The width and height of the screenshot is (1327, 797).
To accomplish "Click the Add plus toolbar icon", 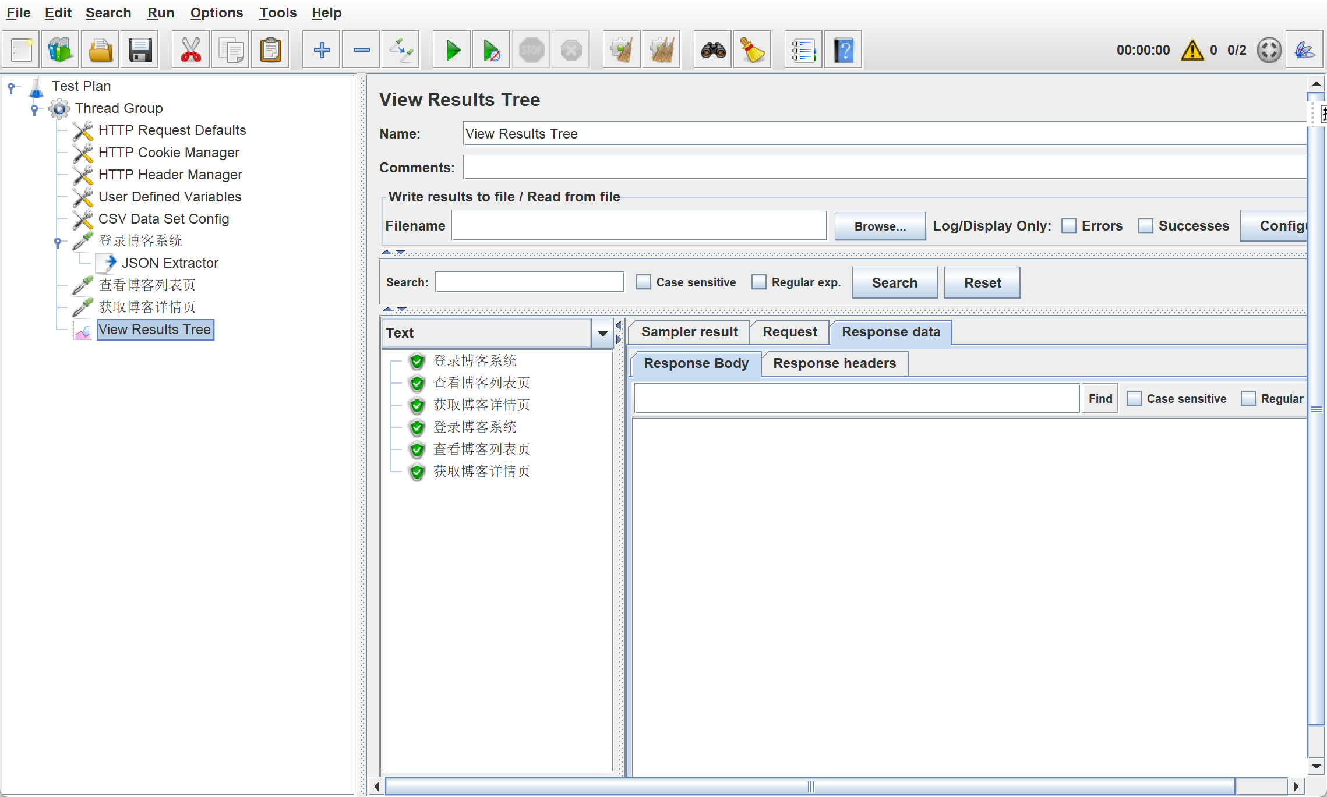I will click(x=322, y=50).
